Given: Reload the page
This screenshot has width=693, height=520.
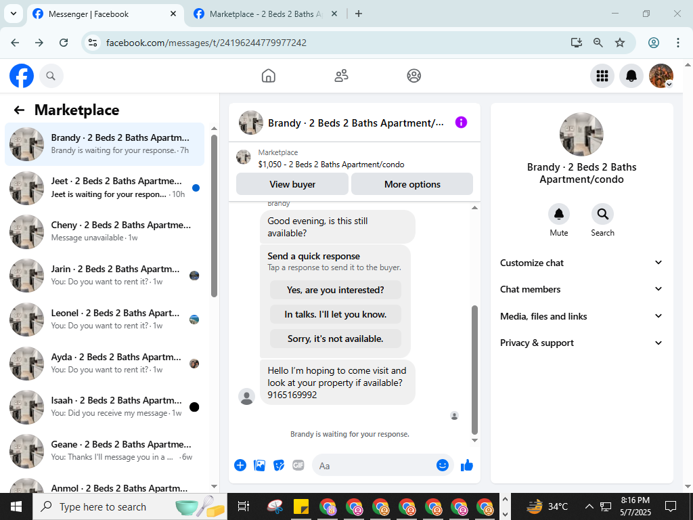Looking at the screenshot, I should point(64,43).
